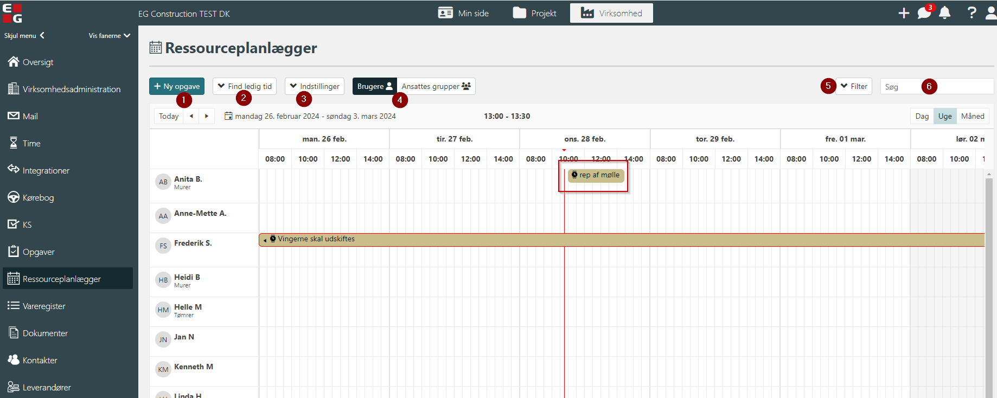997x398 pixels.
Task: Click the Today button
Action: (169, 116)
